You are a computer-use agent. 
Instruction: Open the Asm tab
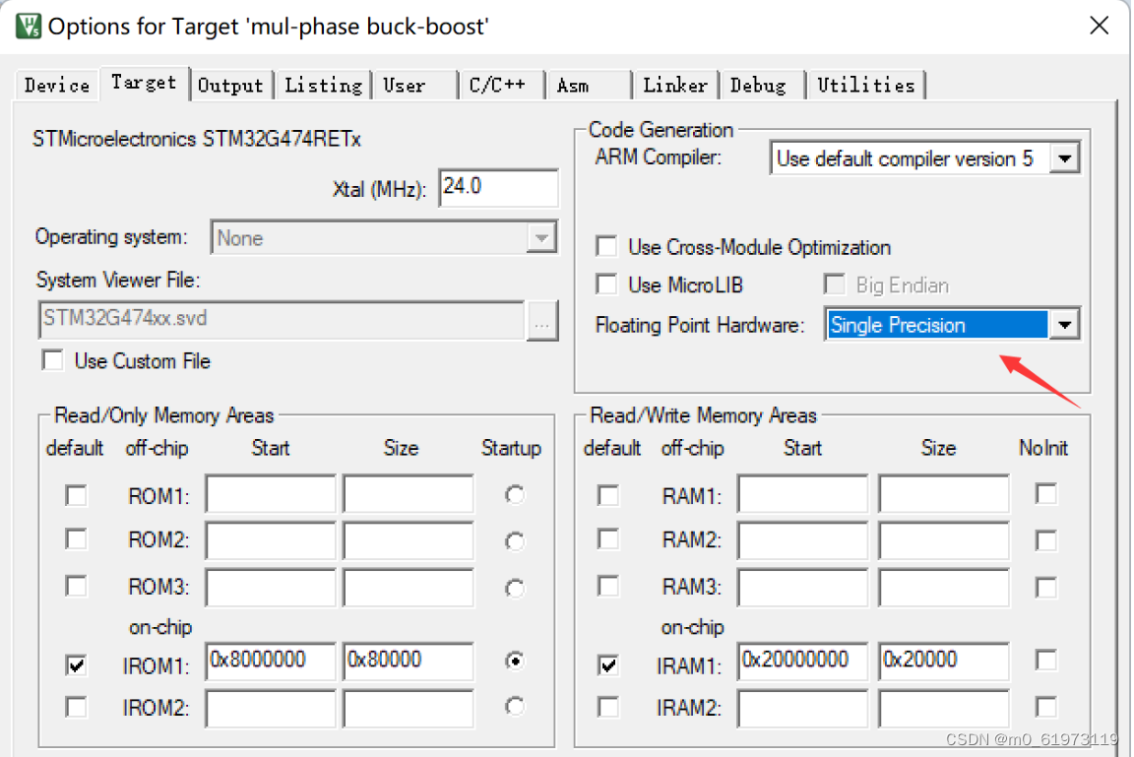coord(588,86)
